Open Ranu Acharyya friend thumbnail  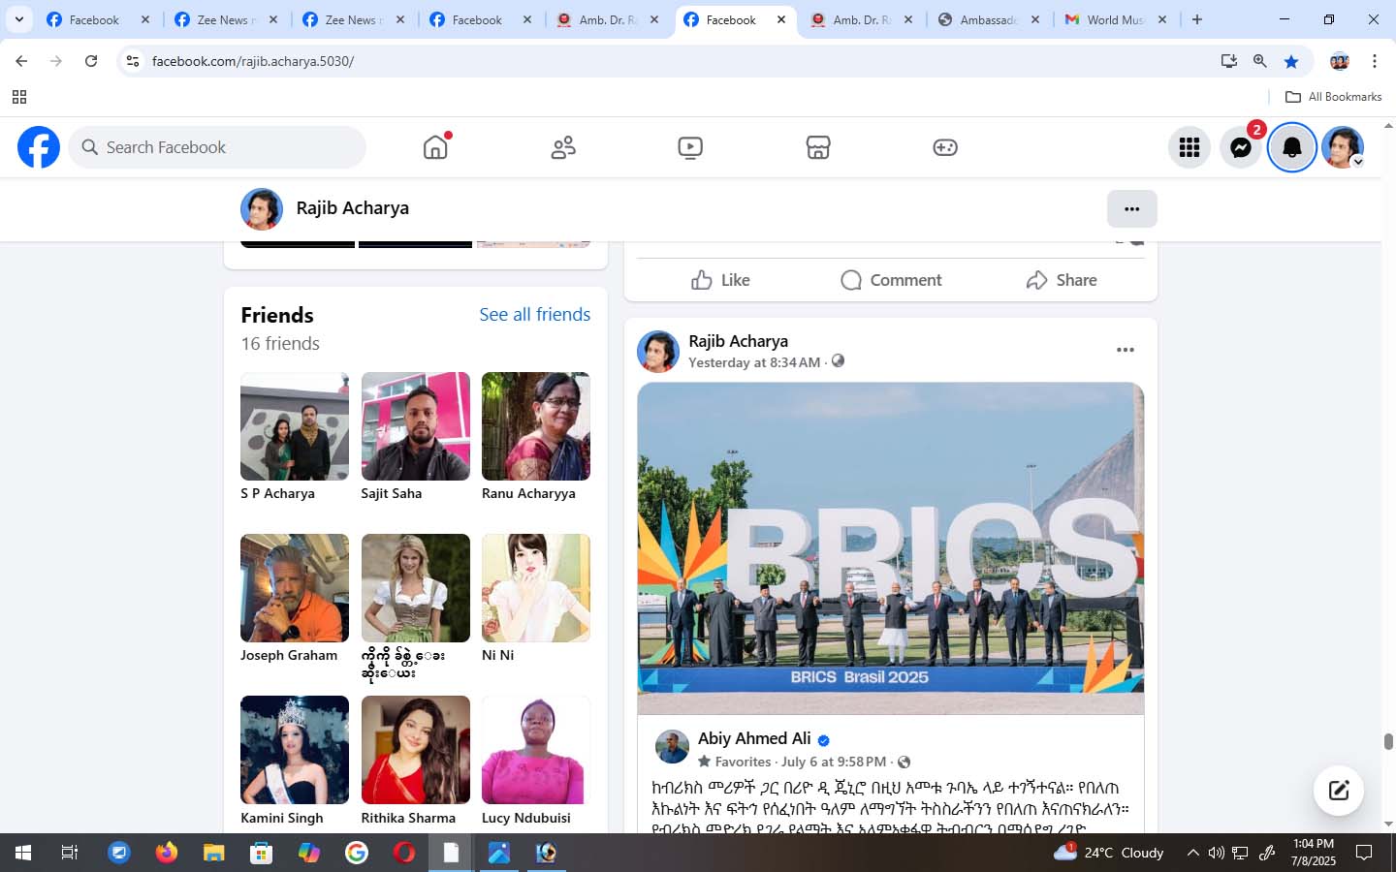click(536, 426)
